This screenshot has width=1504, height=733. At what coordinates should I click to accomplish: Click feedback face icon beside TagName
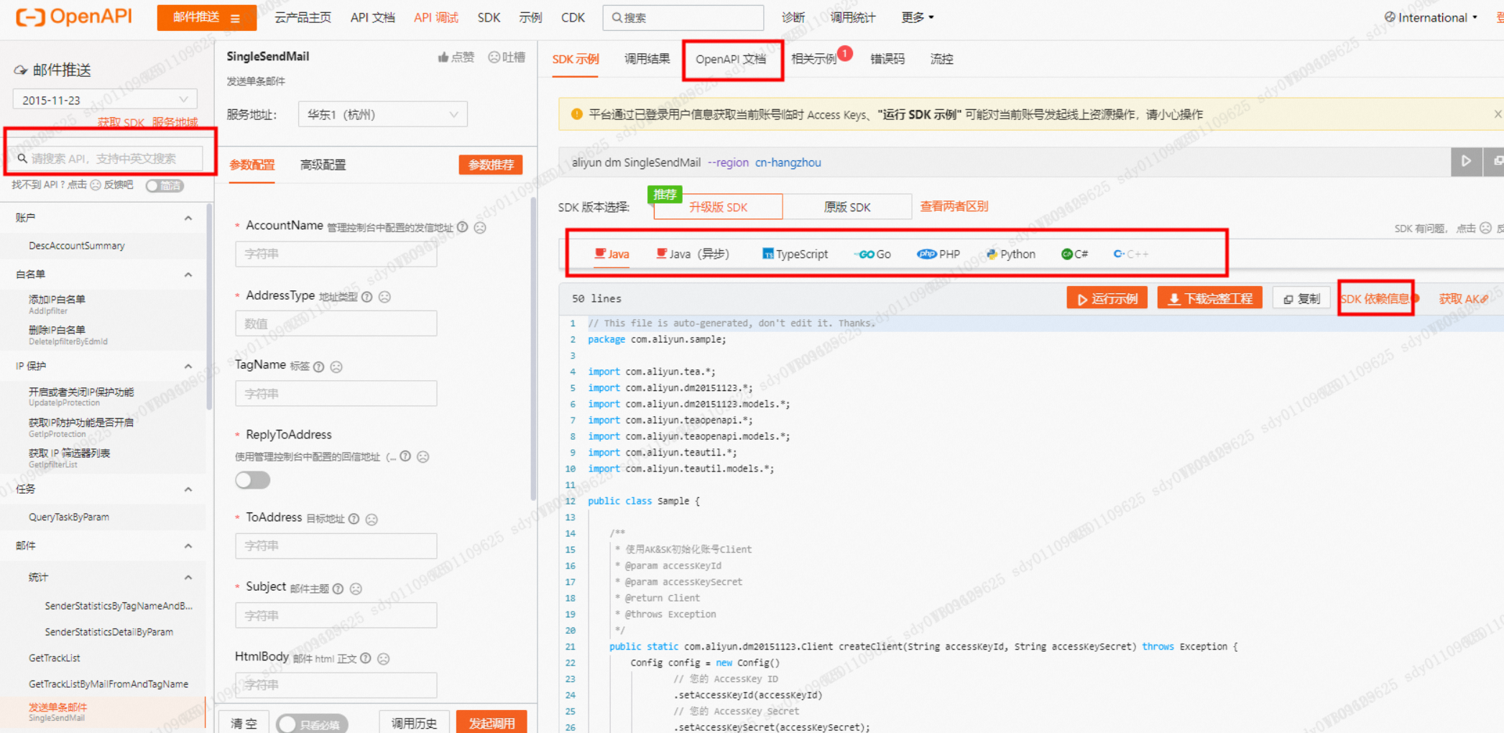click(336, 366)
